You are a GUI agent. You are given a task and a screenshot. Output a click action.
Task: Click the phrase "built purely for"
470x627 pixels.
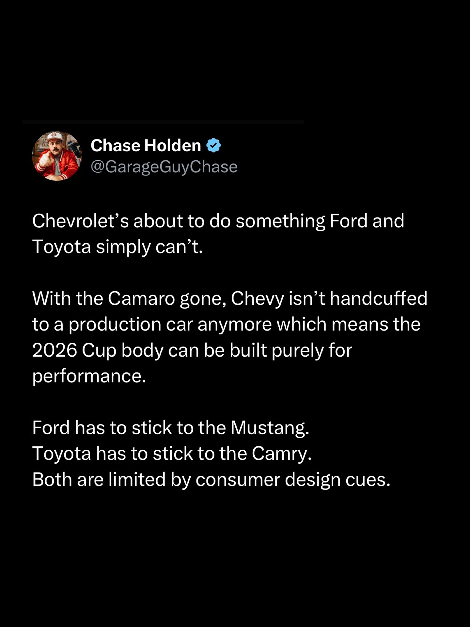click(291, 350)
